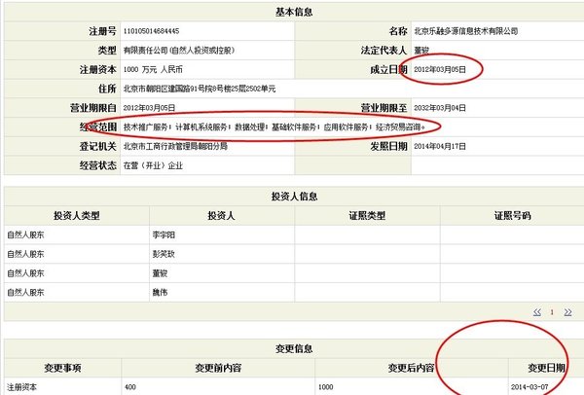
Task: Click the 投资人类型 column header
Action: (x=76, y=216)
